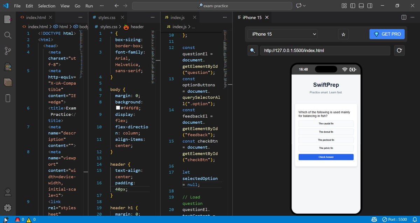Toggle the primary side bar

(x=352, y=6)
